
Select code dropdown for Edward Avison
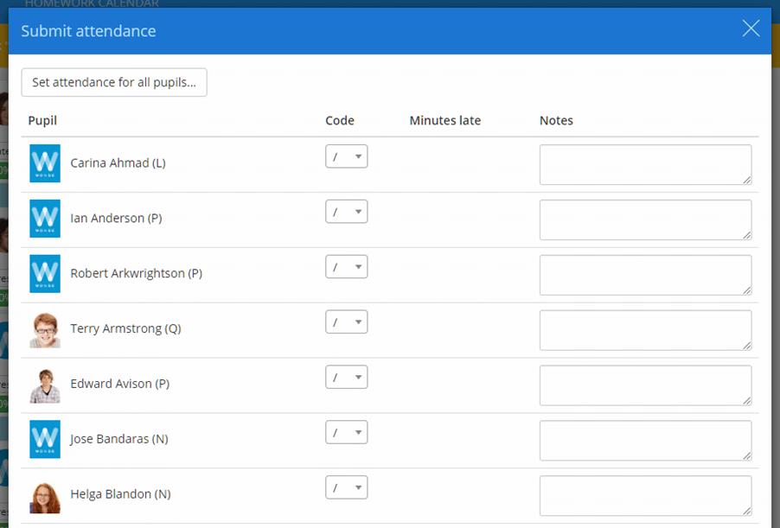[347, 378]
